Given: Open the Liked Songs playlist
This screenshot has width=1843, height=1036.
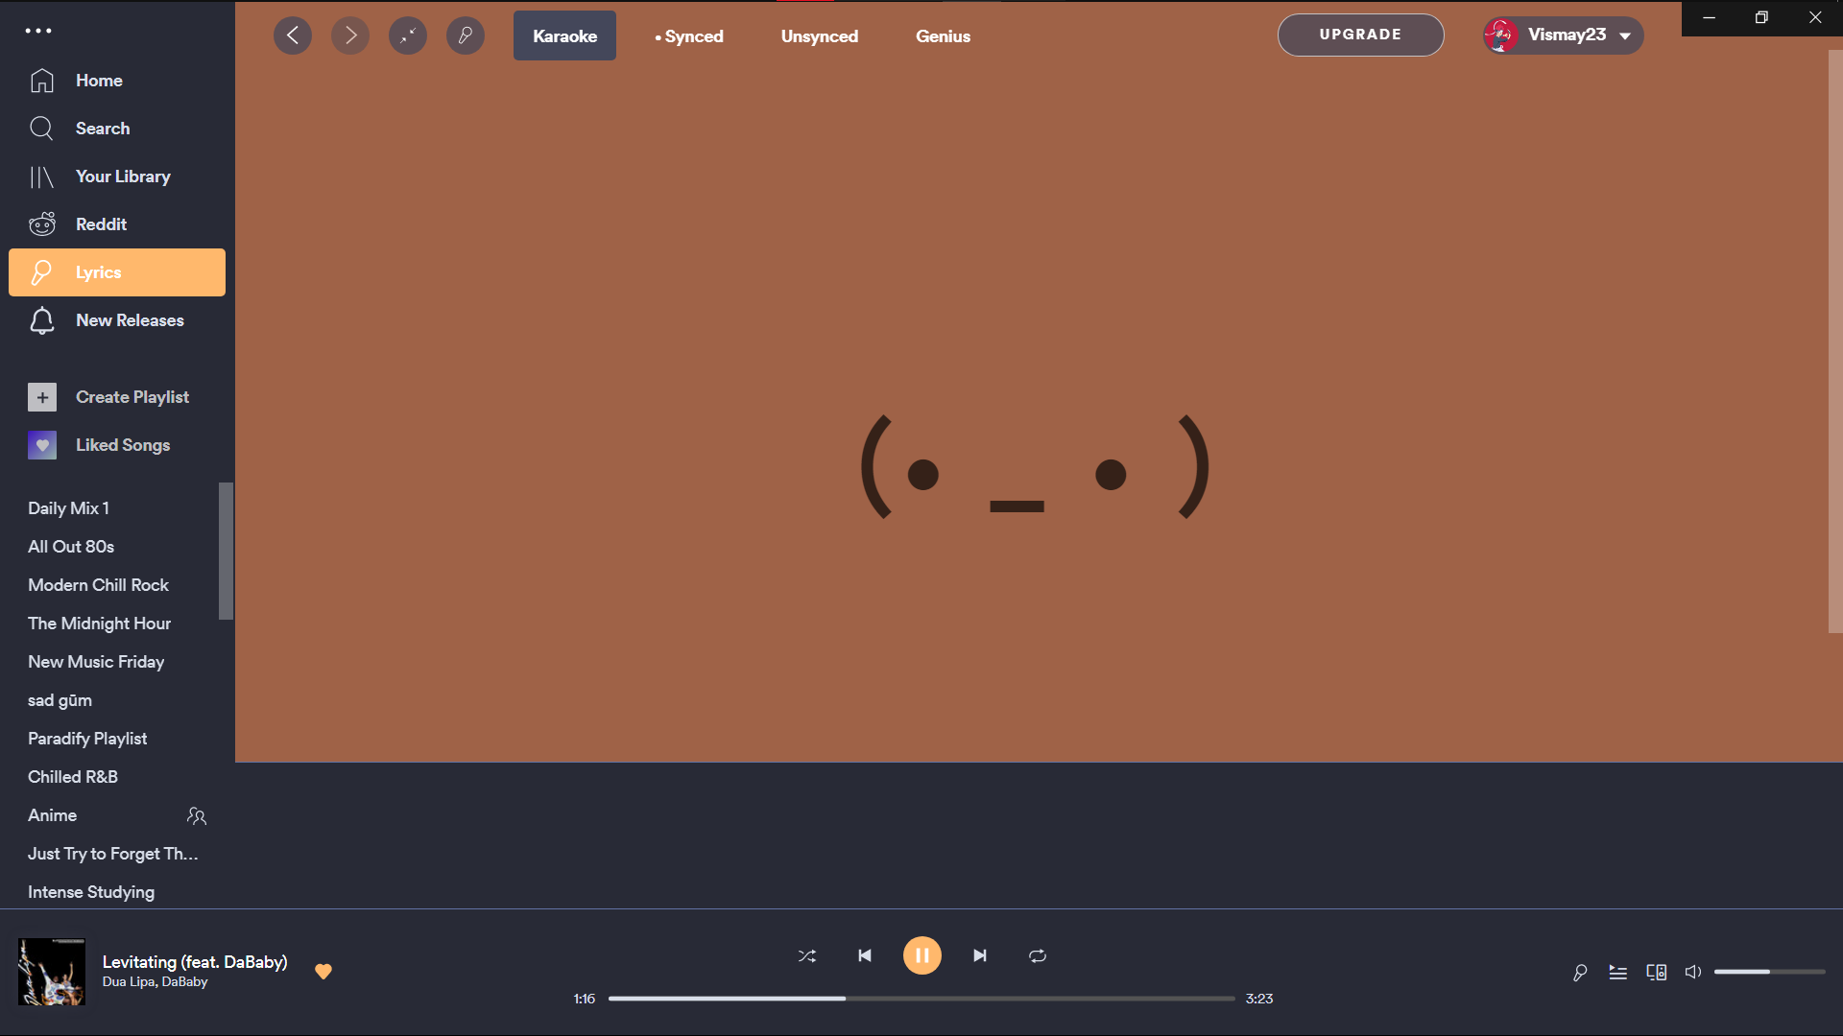Looking at the screenshot, I should [x=124, y=444].
